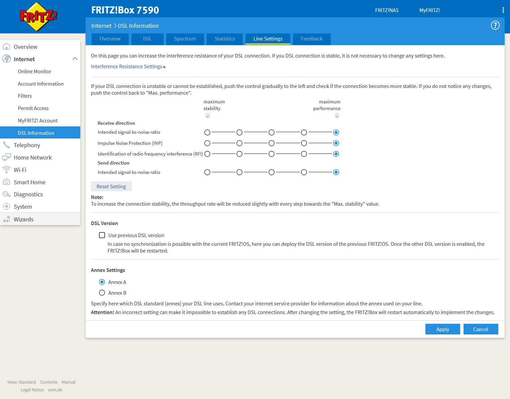
Task: Open Account Information in the sidebar
Action: coord(40,84)
